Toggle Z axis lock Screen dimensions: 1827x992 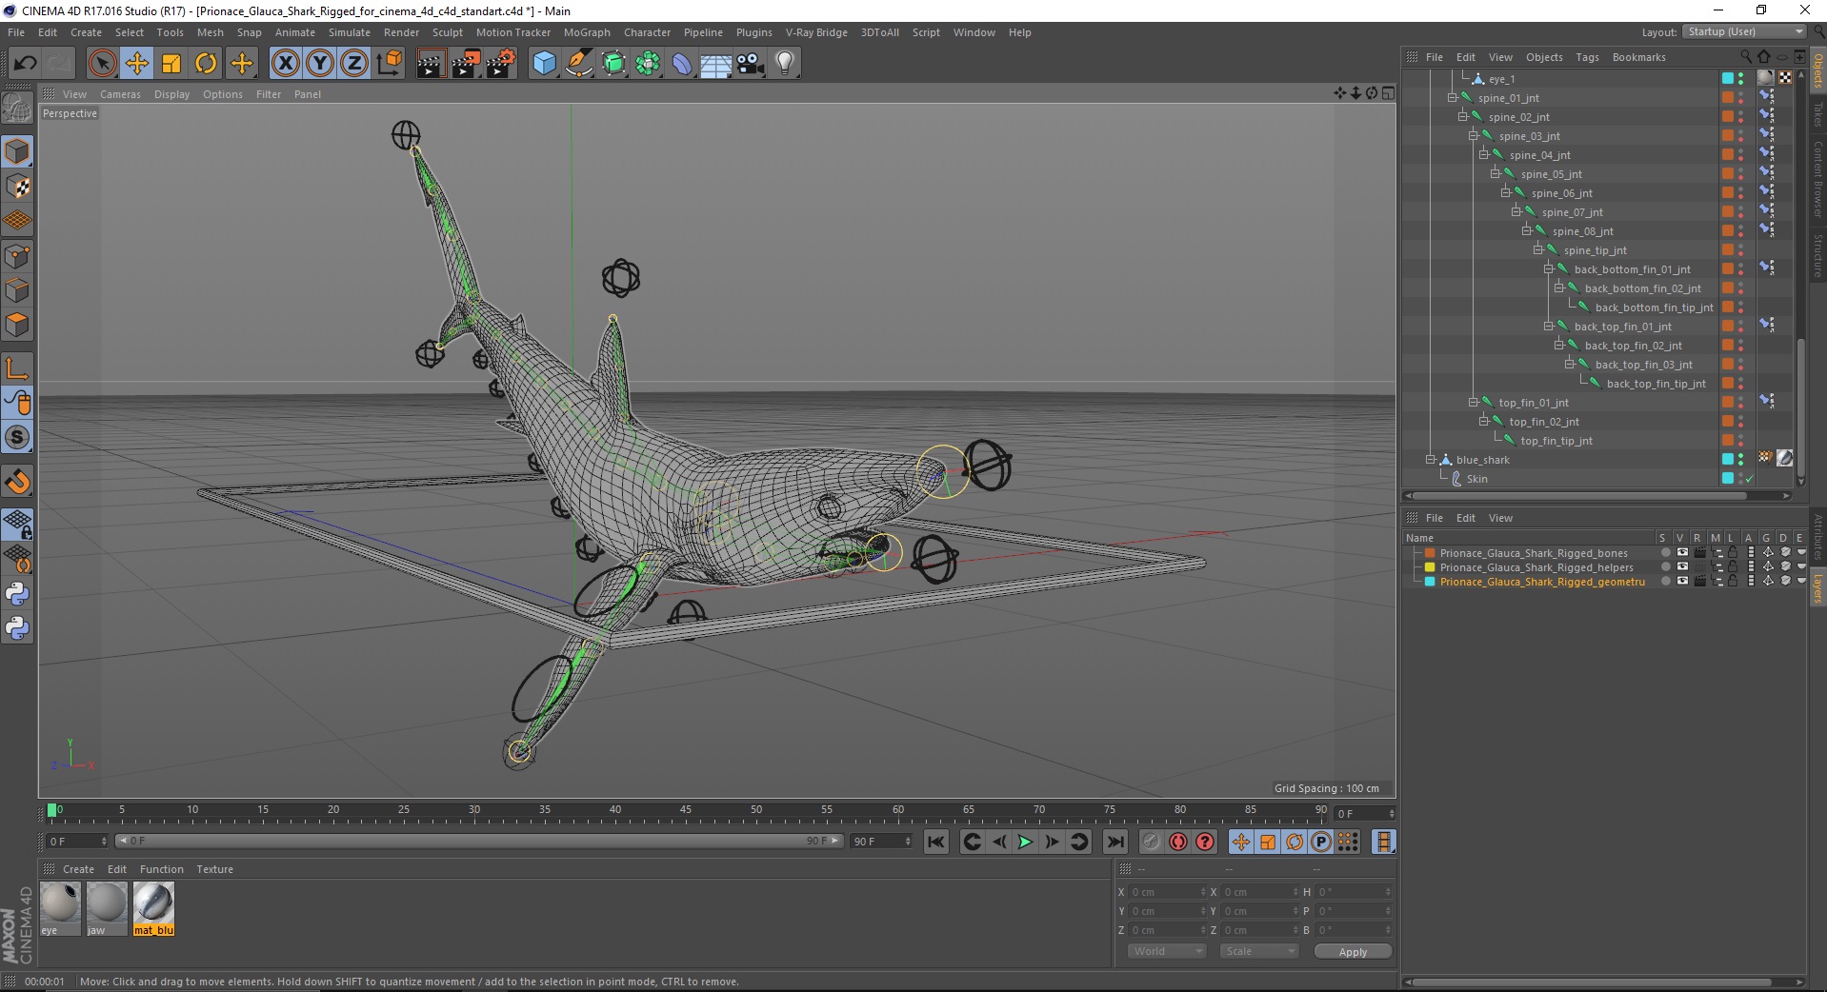point(354,64)
